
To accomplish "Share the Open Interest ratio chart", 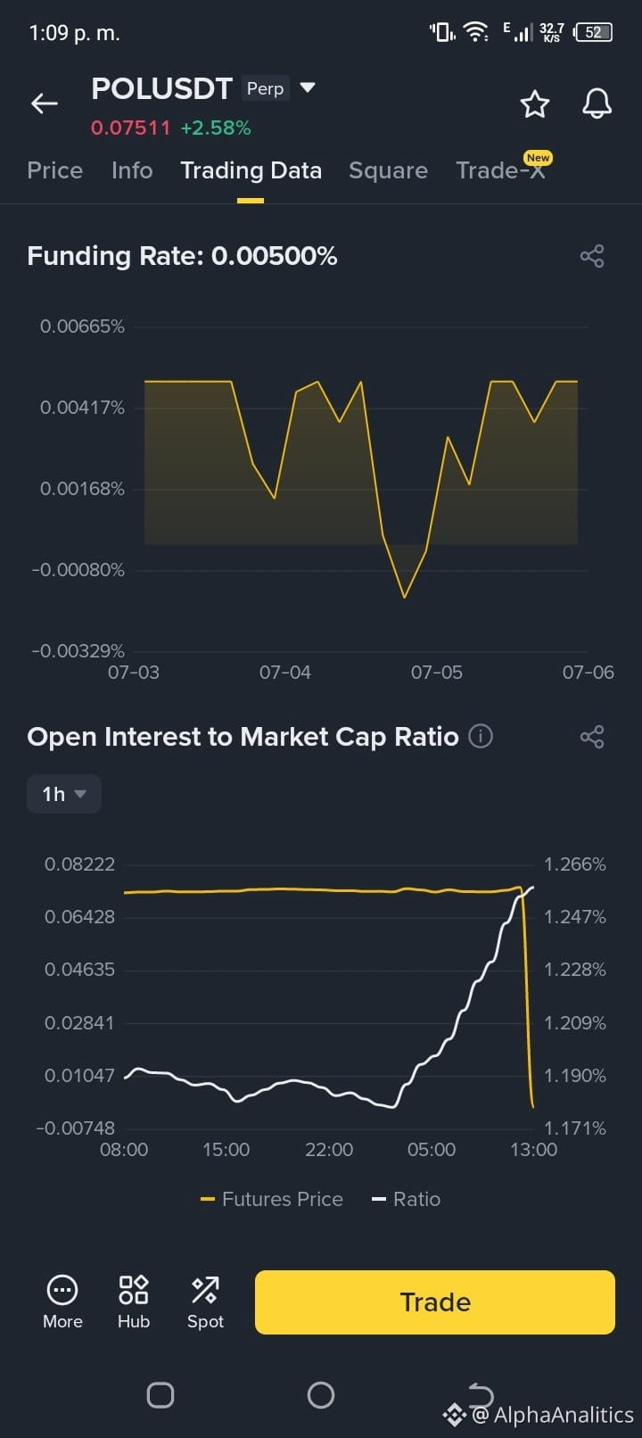I will (592, 737).
